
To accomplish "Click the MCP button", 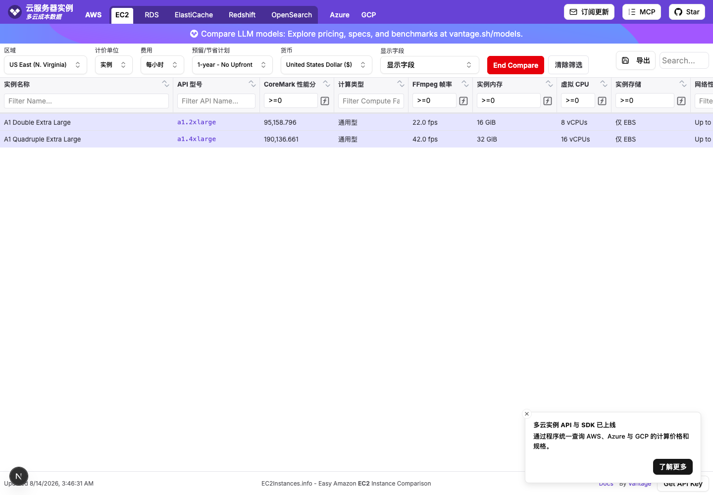I will [x=642, y=12].
